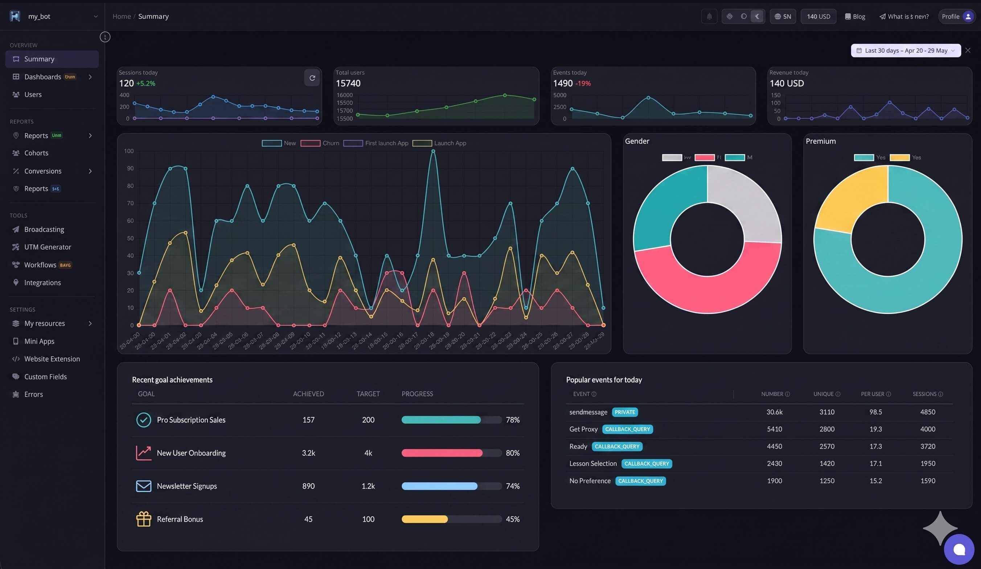
Task: Expand the my_bot project dropdown chevron
Action: coord(95,16)
